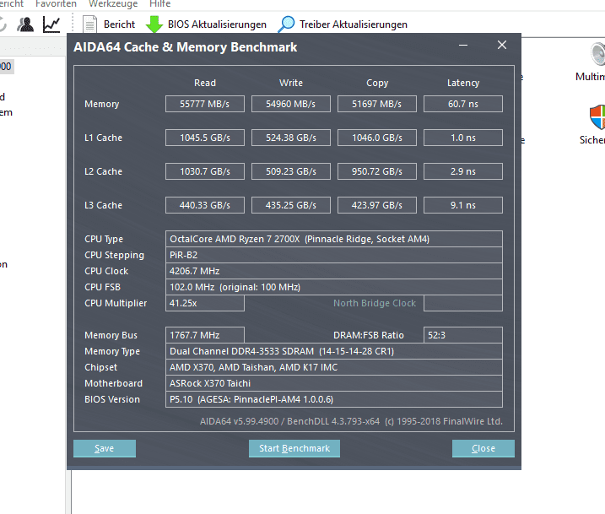Click the L2 Cache Latency value 2.9 ns

[x=463, y=171]
